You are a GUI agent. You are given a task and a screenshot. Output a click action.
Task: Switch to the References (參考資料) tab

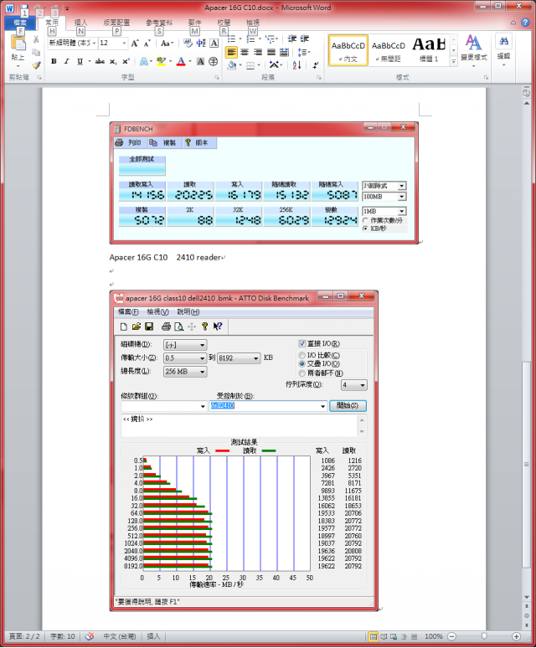click(159, 23)
